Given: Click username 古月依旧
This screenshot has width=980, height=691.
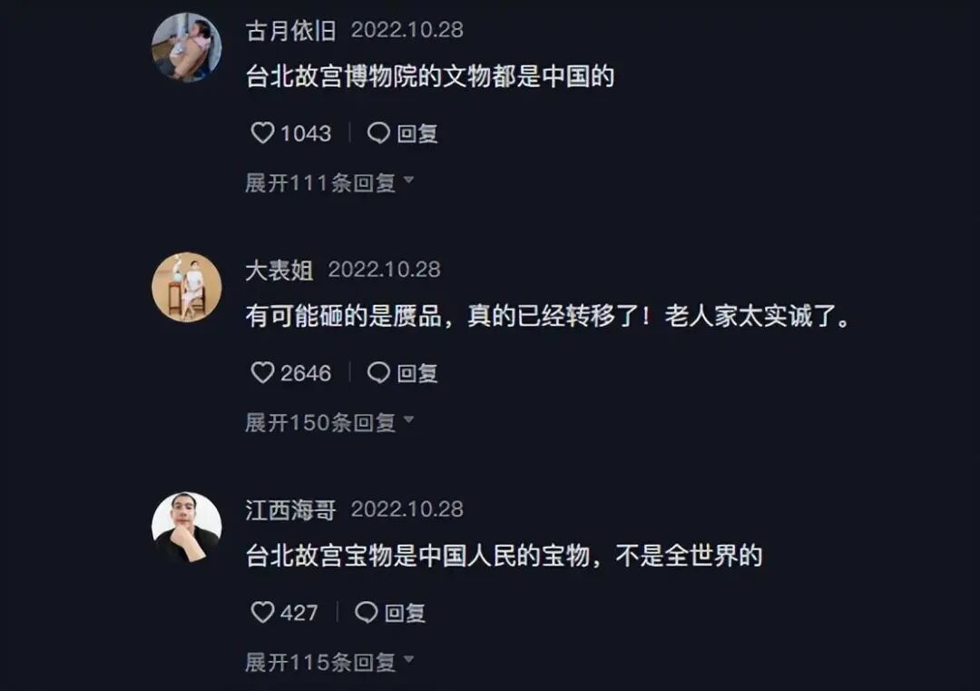Looking at the screenshot, I should click(x=290, y=31).
